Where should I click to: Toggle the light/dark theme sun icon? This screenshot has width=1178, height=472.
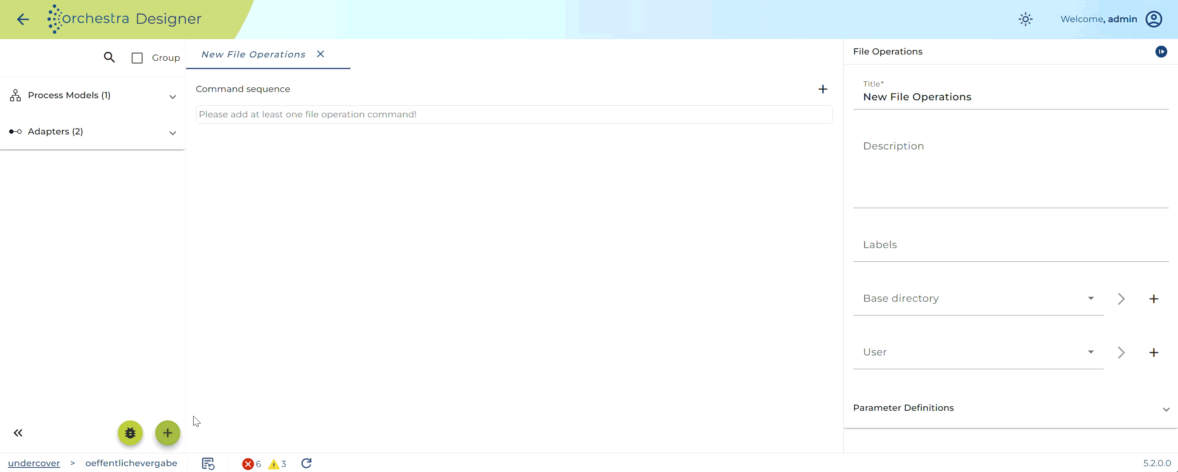click(x=1026, y=19)
